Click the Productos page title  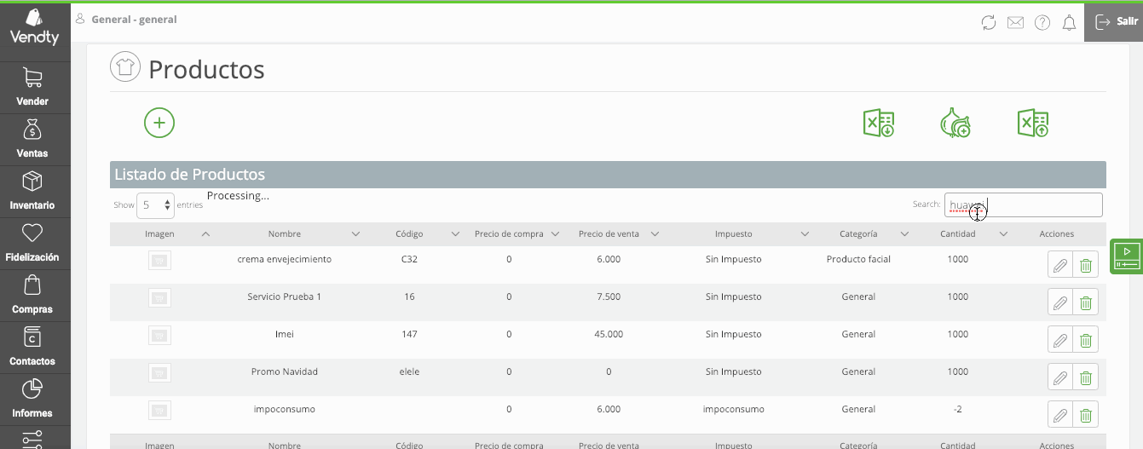point(206,69)
